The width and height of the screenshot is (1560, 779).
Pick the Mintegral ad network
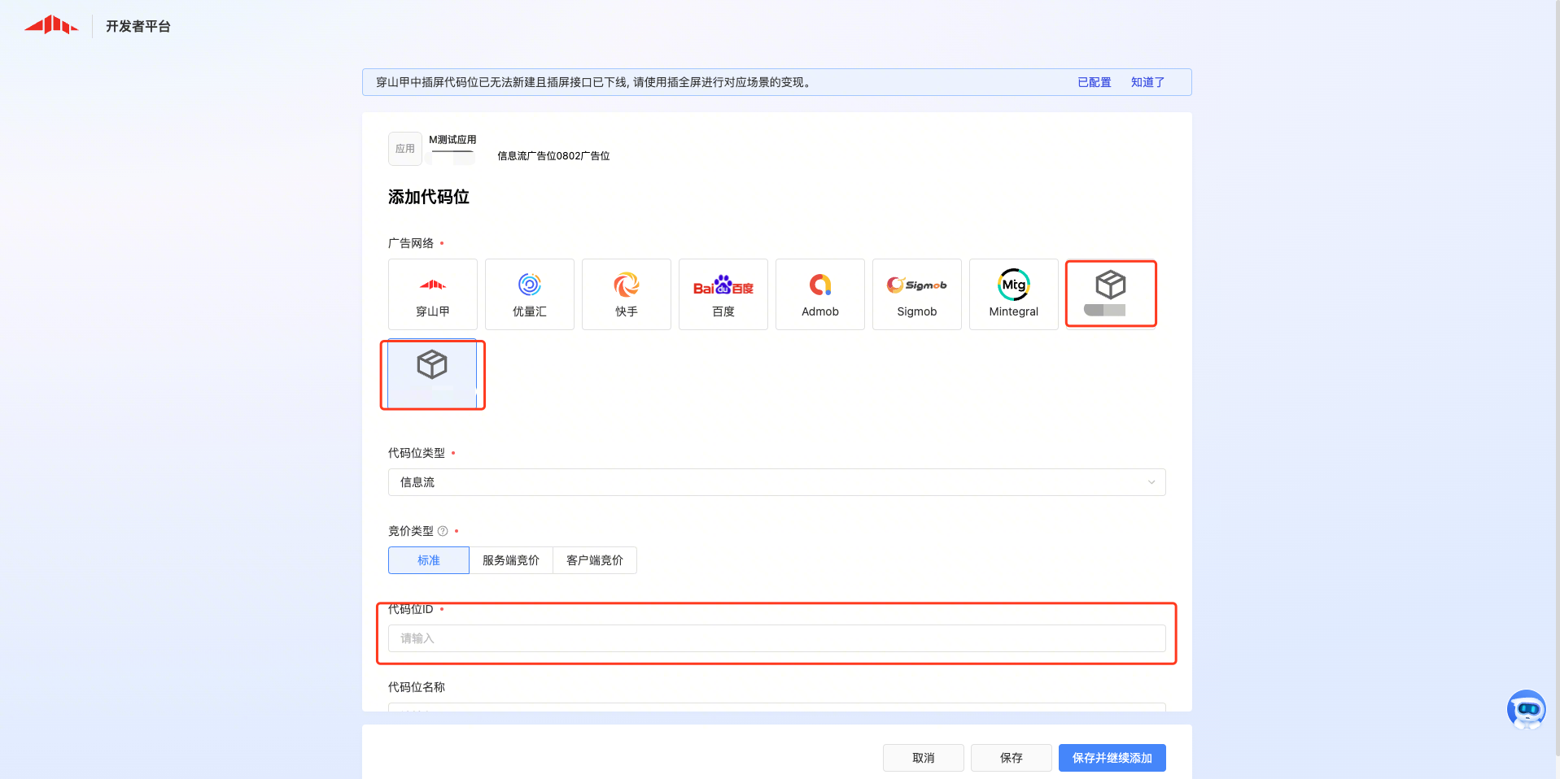click(x=1013, y=294)
